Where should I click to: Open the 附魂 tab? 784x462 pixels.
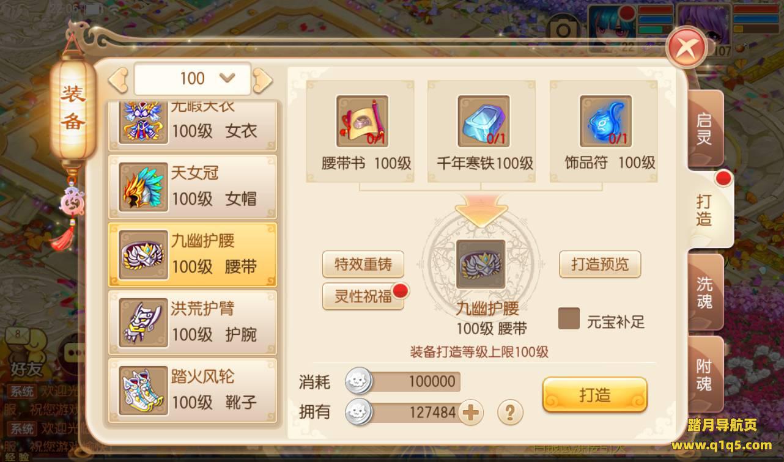(x=705, y=375)
